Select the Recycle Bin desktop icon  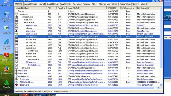6,30
